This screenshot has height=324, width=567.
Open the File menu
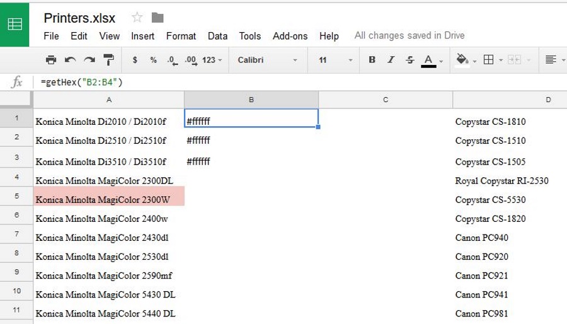52,36
